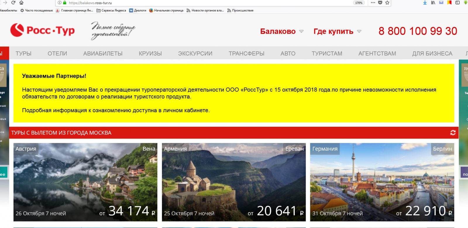Click the Росс-Тур logo
Image resolution: width=468 pixels, height=228 pixels.
(x=43, y=30)
